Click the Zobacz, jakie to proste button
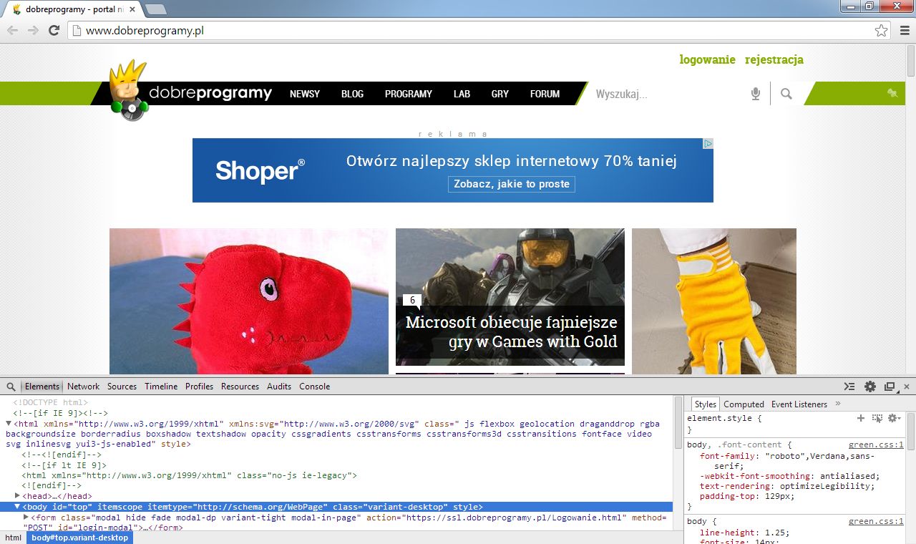 (x=512, y=184)
